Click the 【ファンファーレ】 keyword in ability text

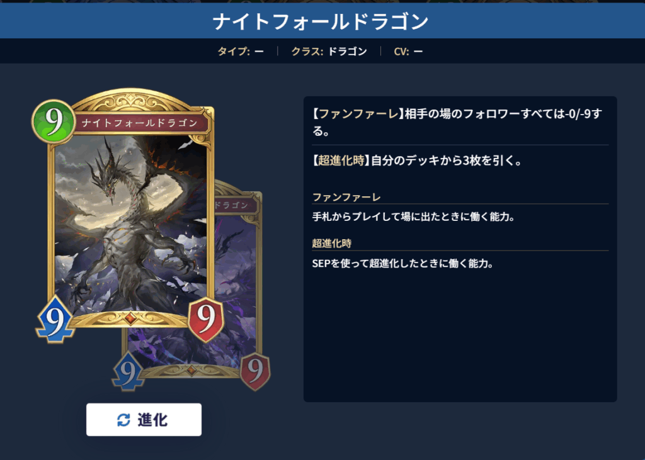tap(358, 113)
